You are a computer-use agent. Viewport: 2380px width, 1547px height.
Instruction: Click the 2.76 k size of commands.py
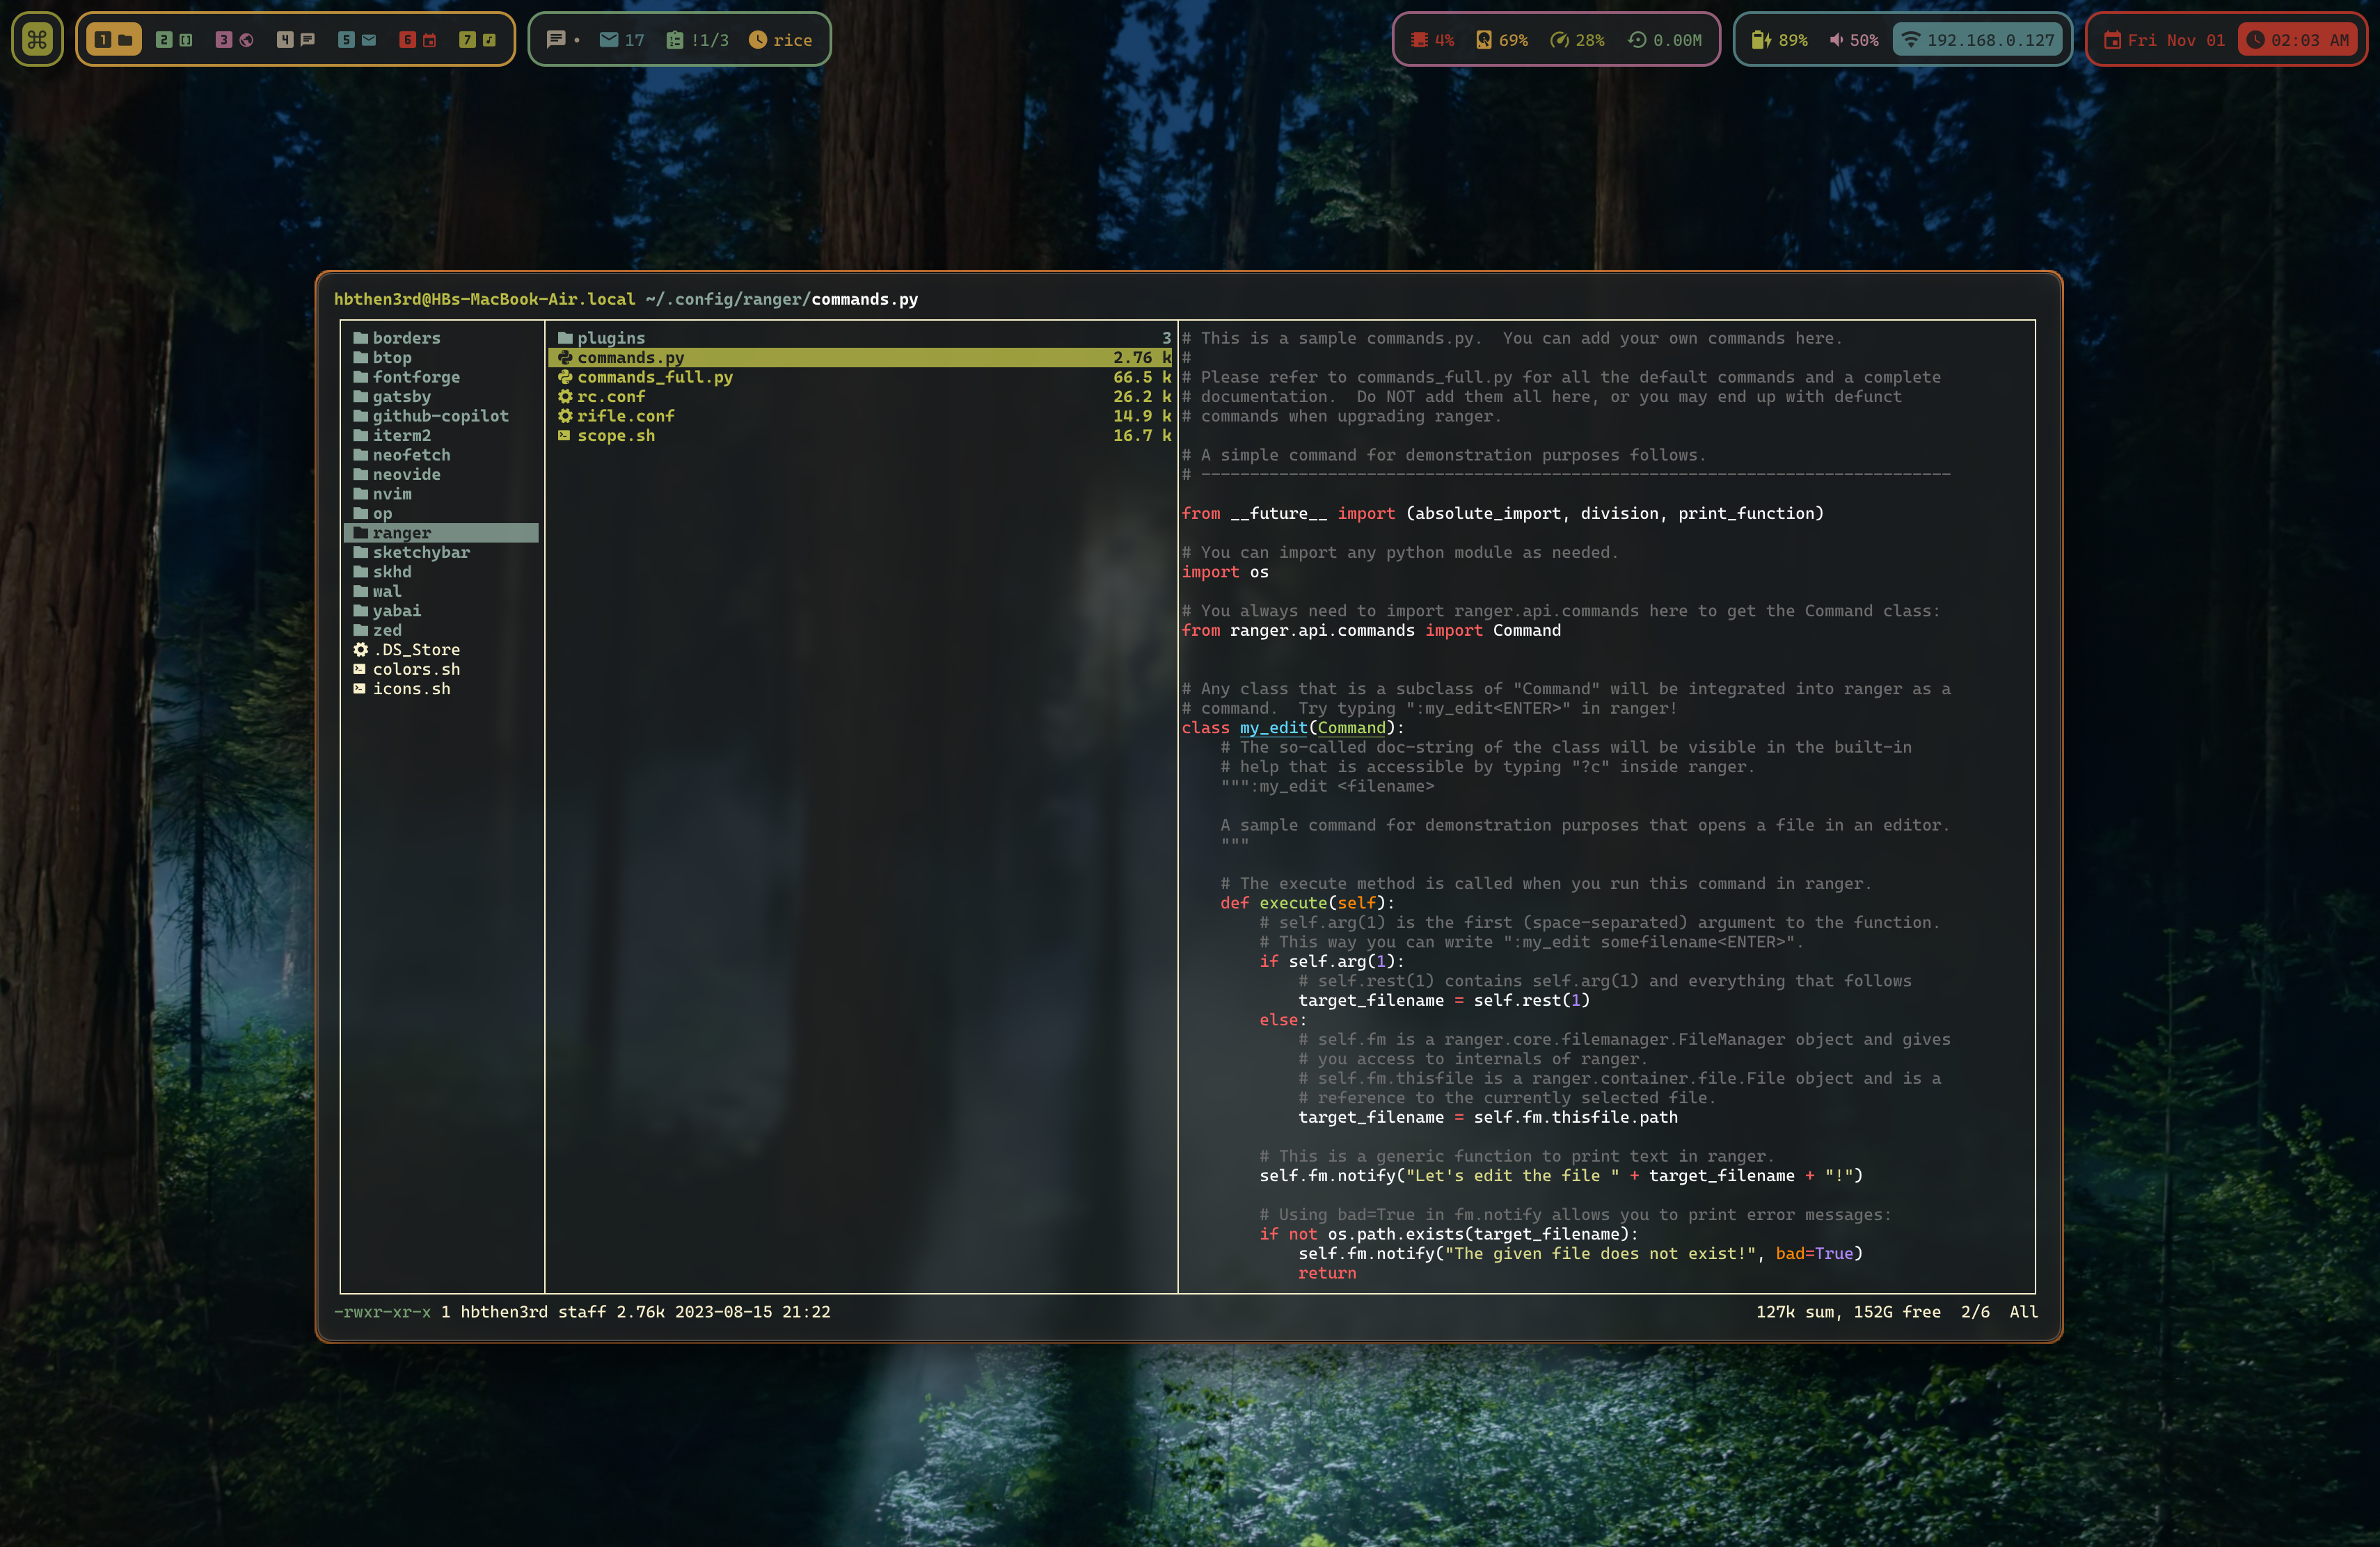1142,358
